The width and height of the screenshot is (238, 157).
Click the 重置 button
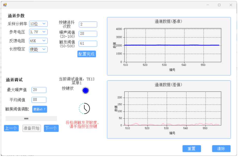tap(192, 149)
